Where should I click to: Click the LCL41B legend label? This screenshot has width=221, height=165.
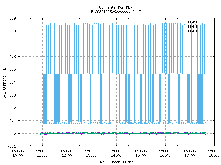tap(192, 26)
